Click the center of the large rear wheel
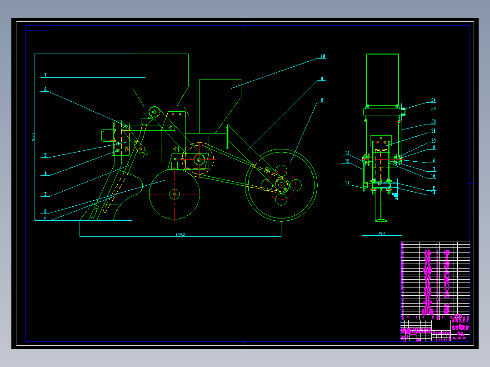 (281, 185)
